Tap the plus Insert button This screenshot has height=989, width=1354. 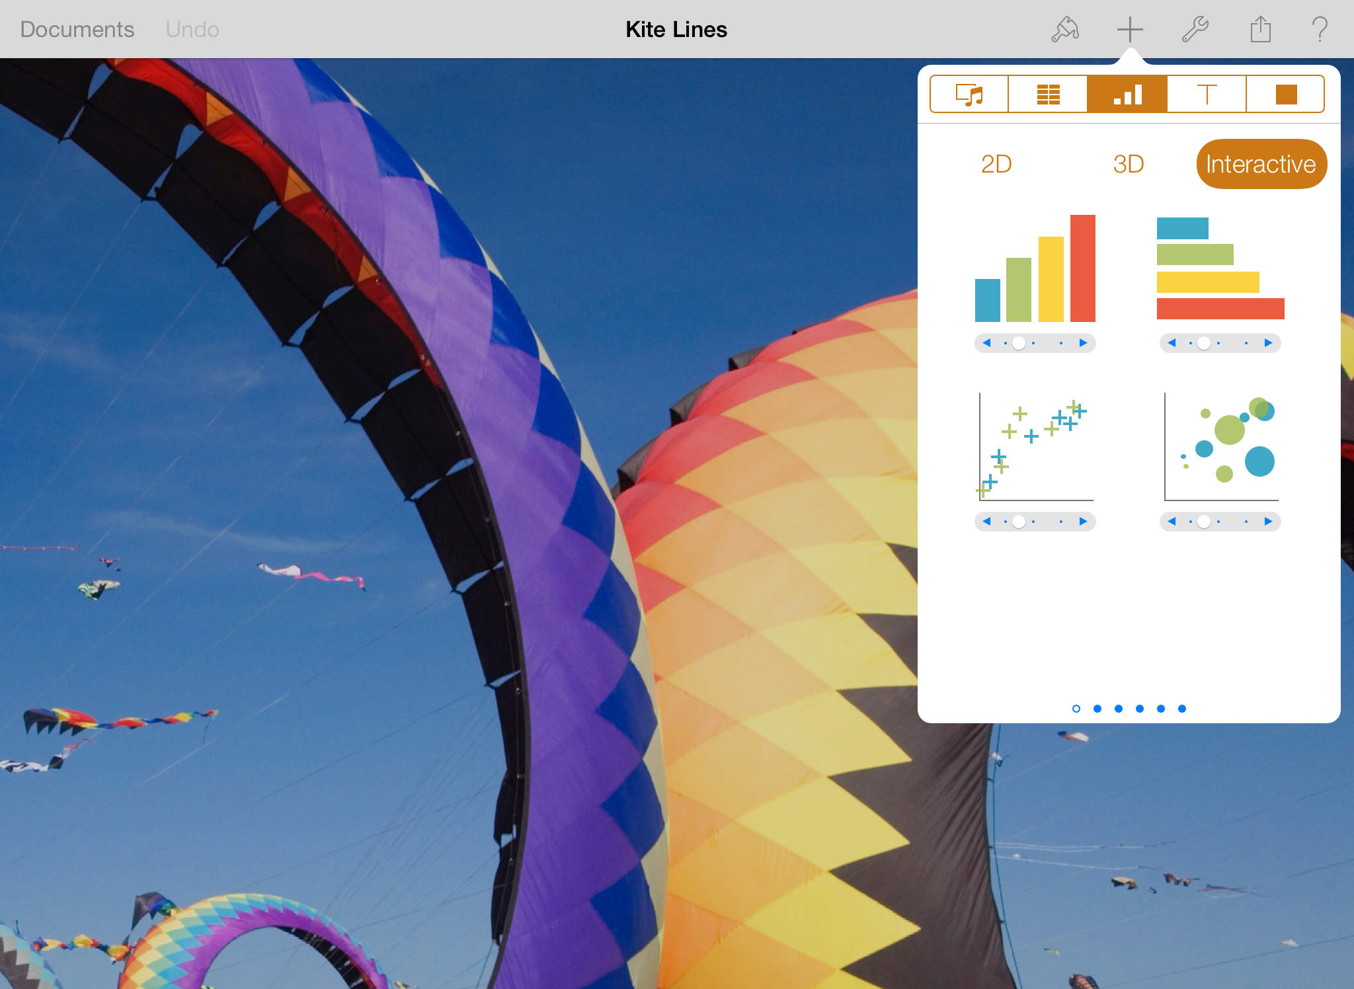(1130, 30)
